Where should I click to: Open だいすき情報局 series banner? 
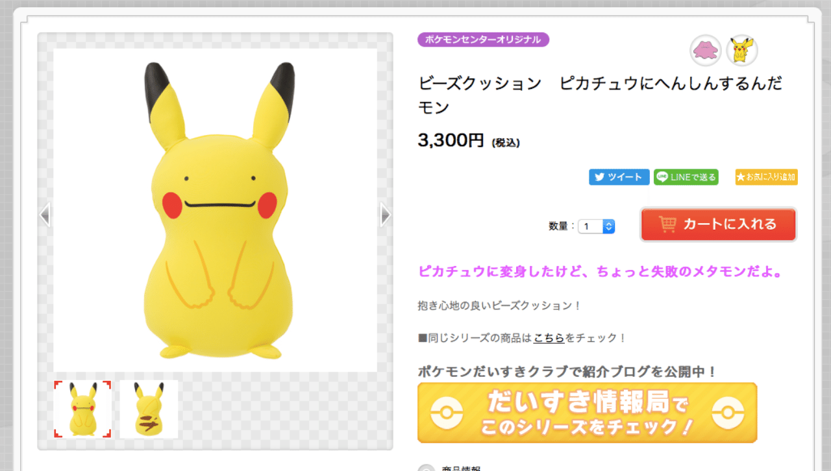click(588, 413)
